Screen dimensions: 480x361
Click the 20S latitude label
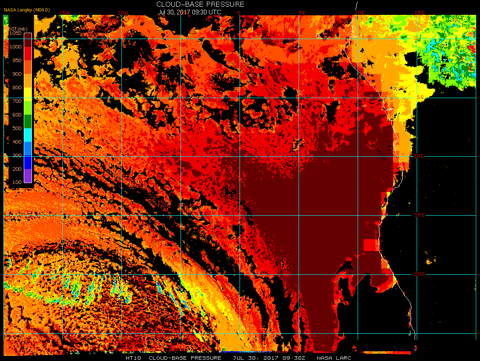tap(419, 274)
